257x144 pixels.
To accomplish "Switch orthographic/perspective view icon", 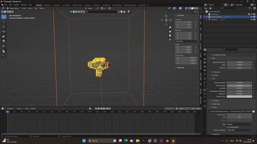I will click(x=170, y=40).
